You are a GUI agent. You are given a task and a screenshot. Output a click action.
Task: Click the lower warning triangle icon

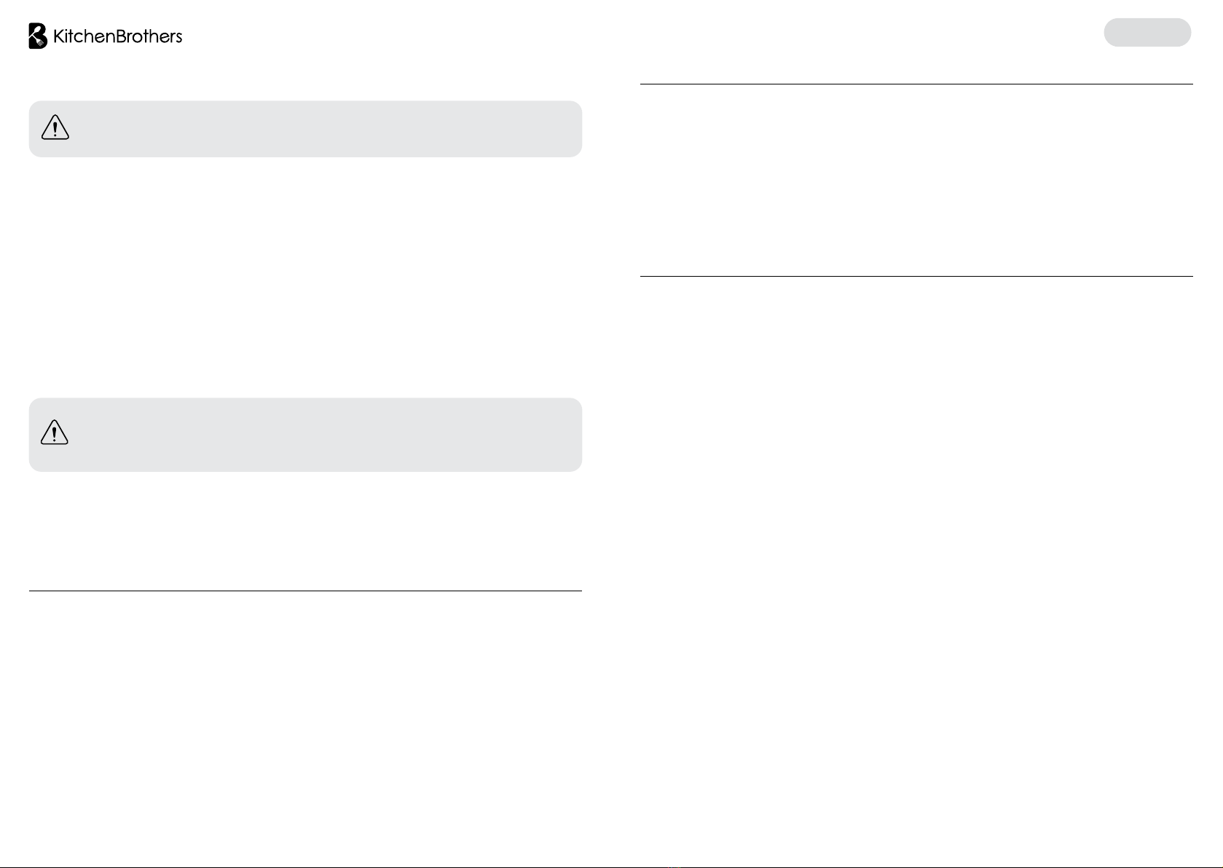[55, 433]
